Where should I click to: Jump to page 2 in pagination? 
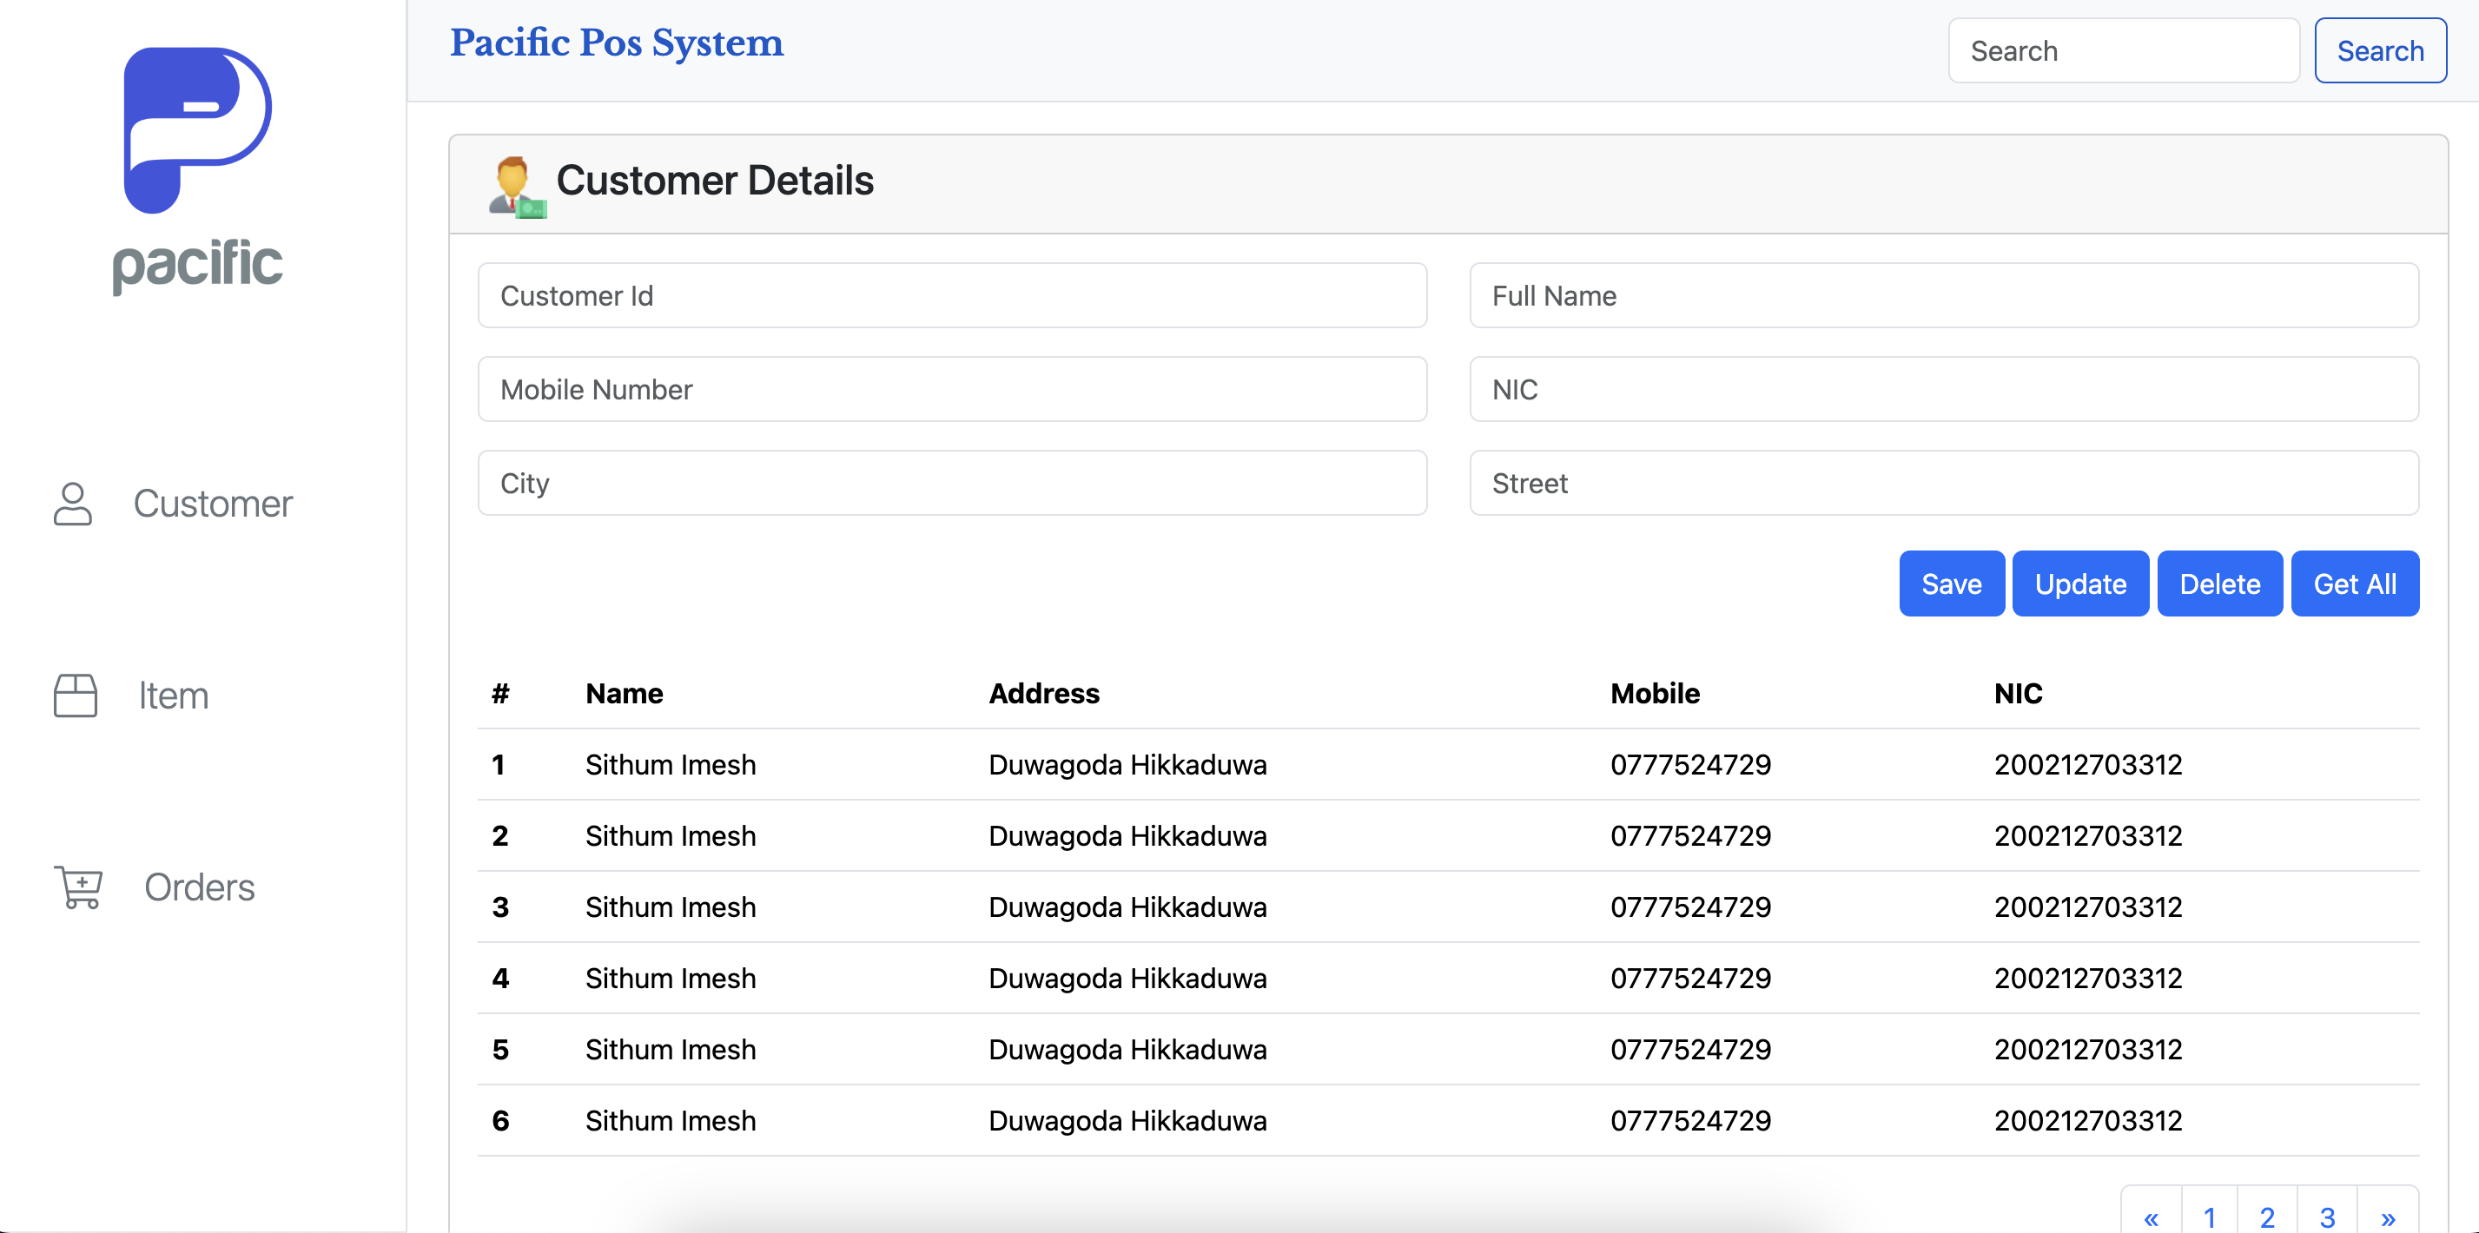(x=2267, y=1217)
